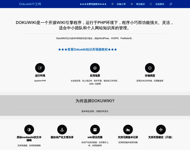Select the 存储类型 heading
This screenshot has height=150, width=190.
tap(150, 75)
